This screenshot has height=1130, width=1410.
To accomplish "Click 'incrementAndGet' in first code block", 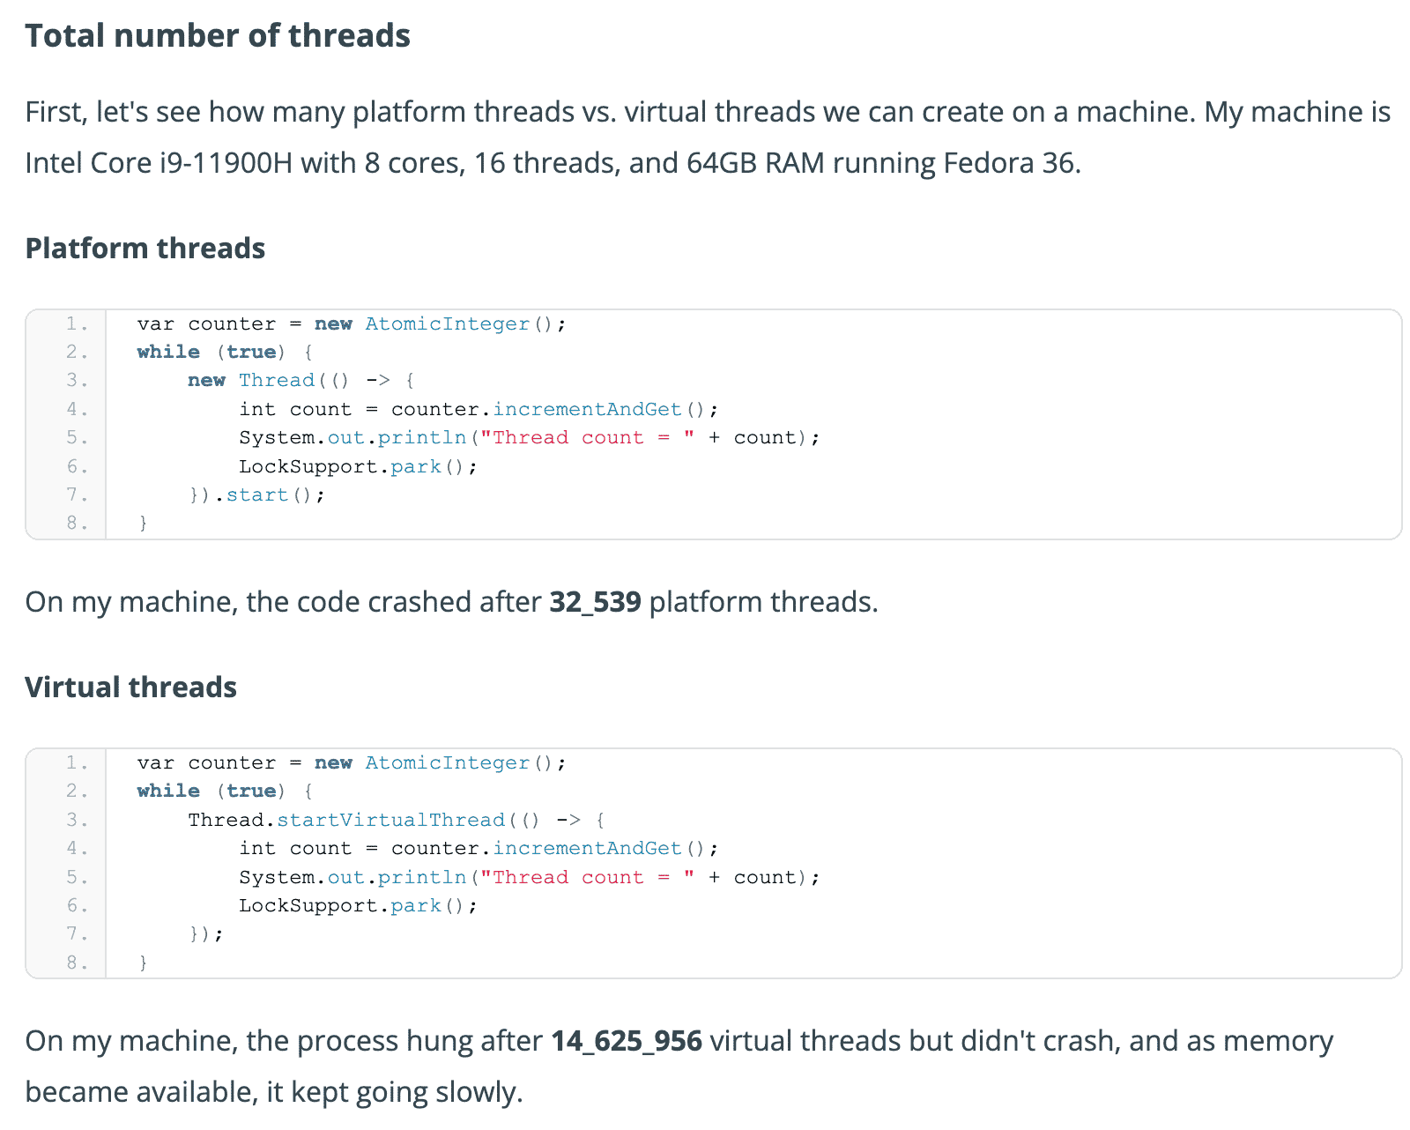I will click(587, 409).
